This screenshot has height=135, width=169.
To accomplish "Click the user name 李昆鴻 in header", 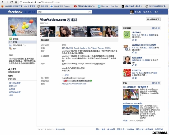I will click(x=138, y=12).
